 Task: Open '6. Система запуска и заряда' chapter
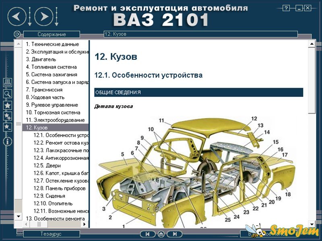[57, 82]
